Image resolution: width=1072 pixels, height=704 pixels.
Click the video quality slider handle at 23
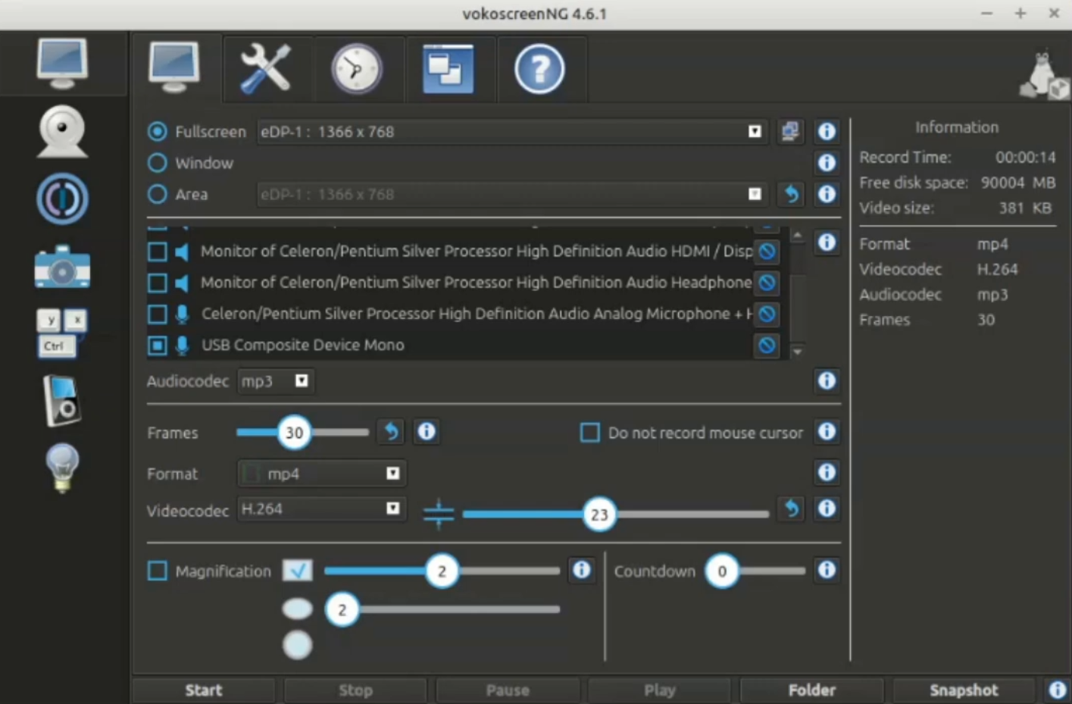tap(599, 515)
